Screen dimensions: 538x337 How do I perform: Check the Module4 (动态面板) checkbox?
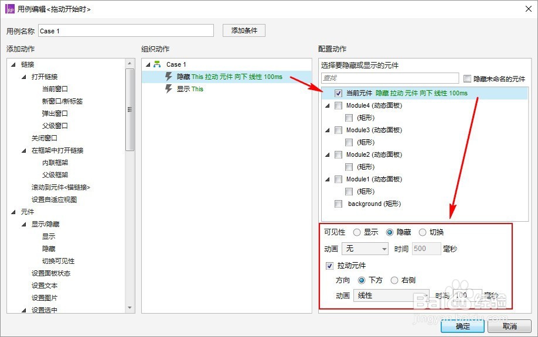tap(338, 105)
